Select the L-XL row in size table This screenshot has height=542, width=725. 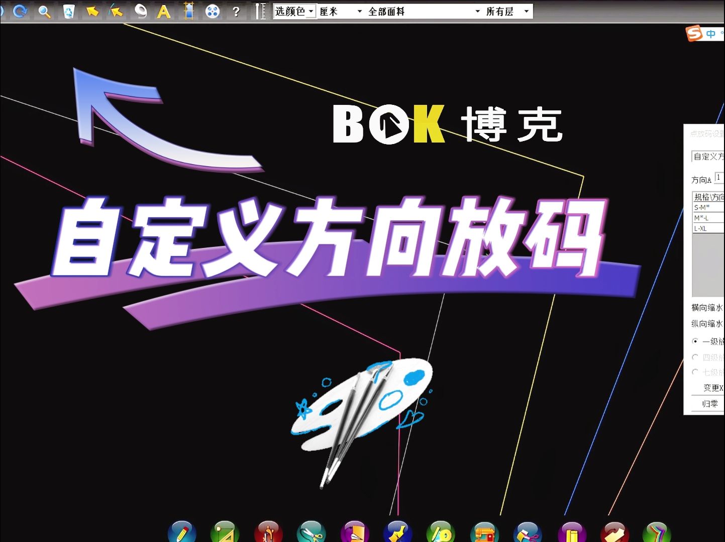(708, 228)
